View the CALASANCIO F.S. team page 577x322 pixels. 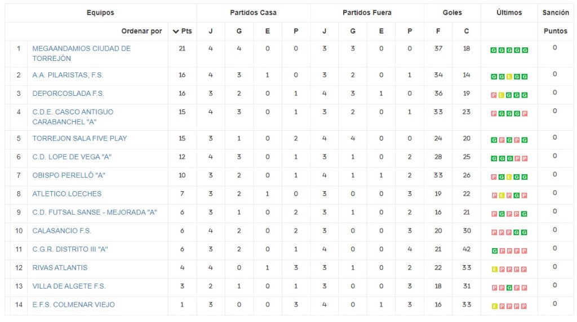(x=61, y=231)
